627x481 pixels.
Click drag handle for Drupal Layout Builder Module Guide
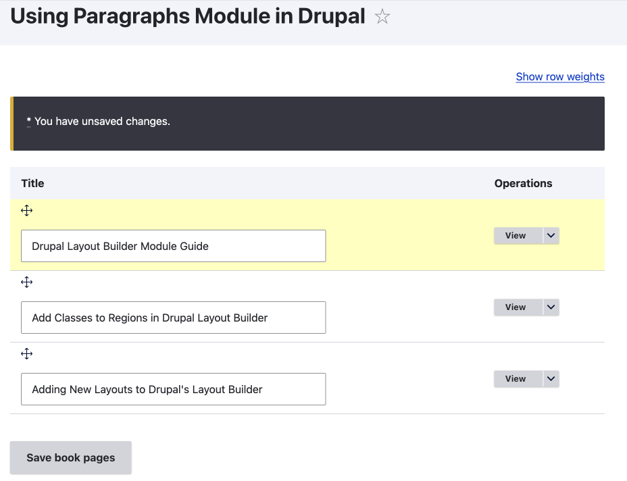[27, 211]
